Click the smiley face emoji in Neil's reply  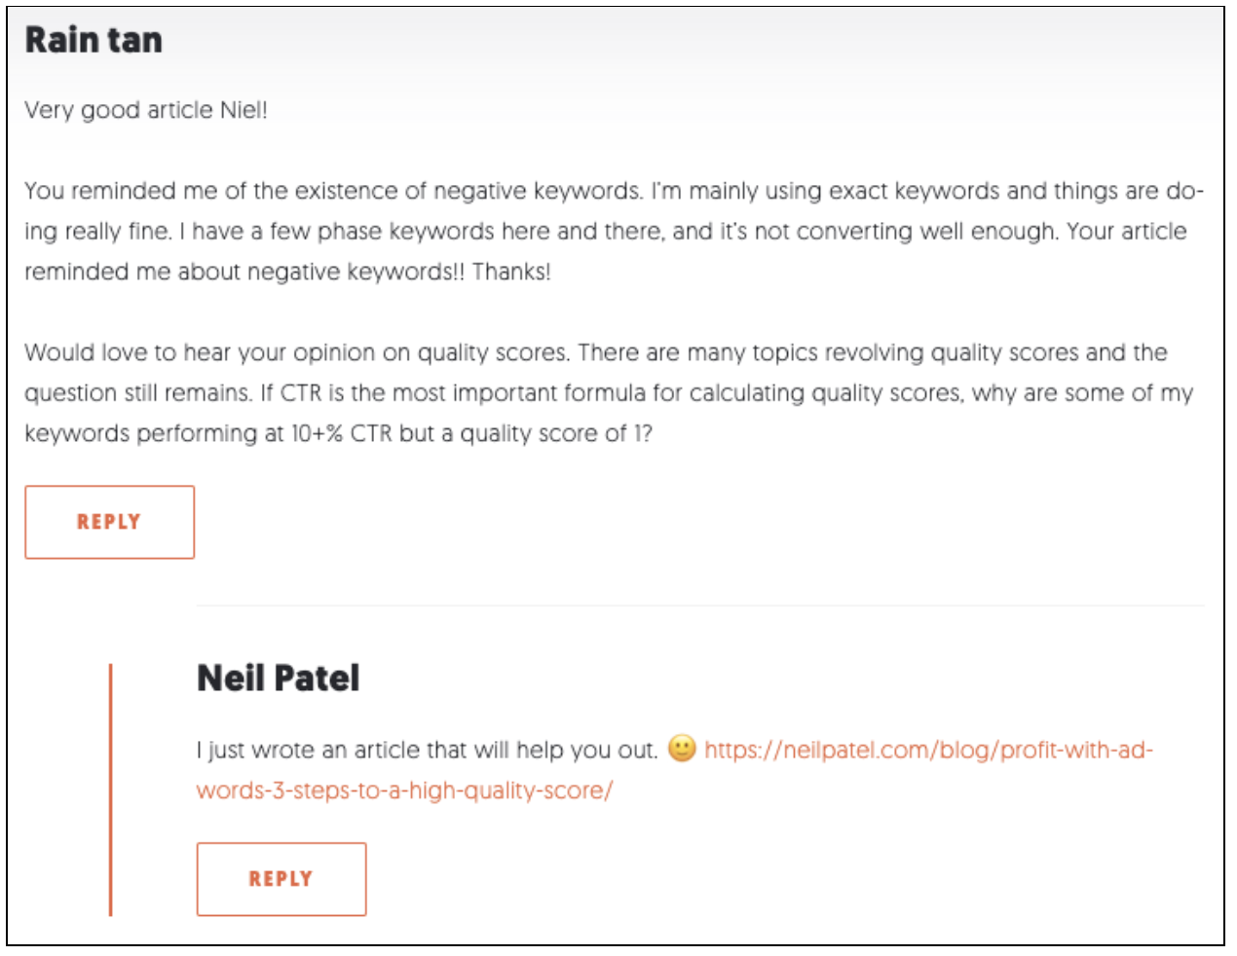click(682, 748)
